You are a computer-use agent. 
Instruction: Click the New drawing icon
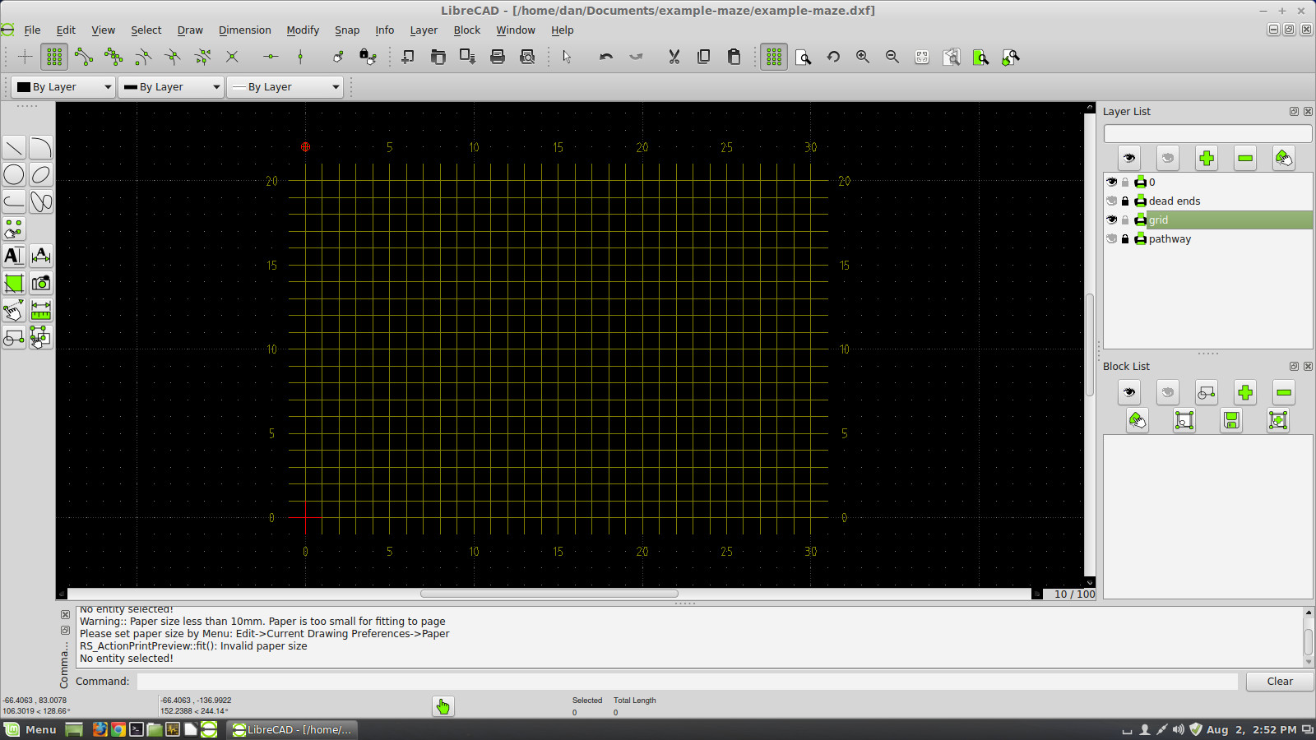(408, 57)
